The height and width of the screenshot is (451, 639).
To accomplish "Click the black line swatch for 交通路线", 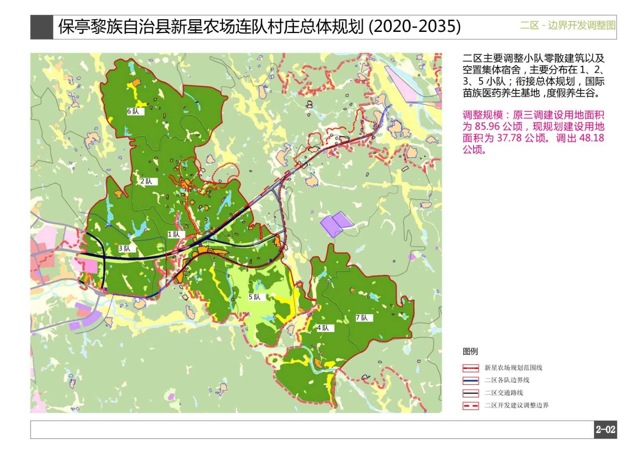I will pyautogui.click(x=470, y=393).
